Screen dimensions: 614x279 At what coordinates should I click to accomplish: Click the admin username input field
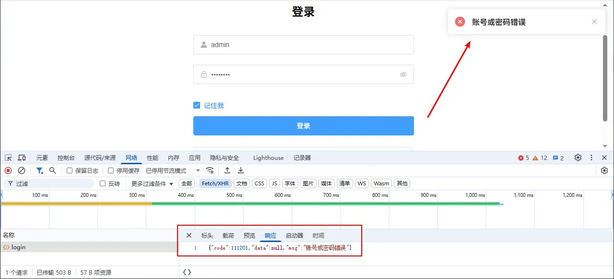click(x=304, y=45)
